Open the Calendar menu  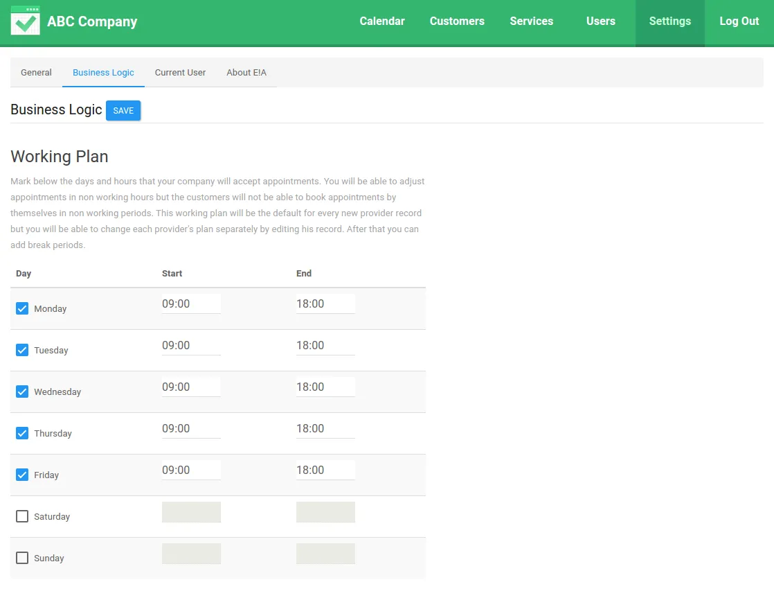point(382,21)
